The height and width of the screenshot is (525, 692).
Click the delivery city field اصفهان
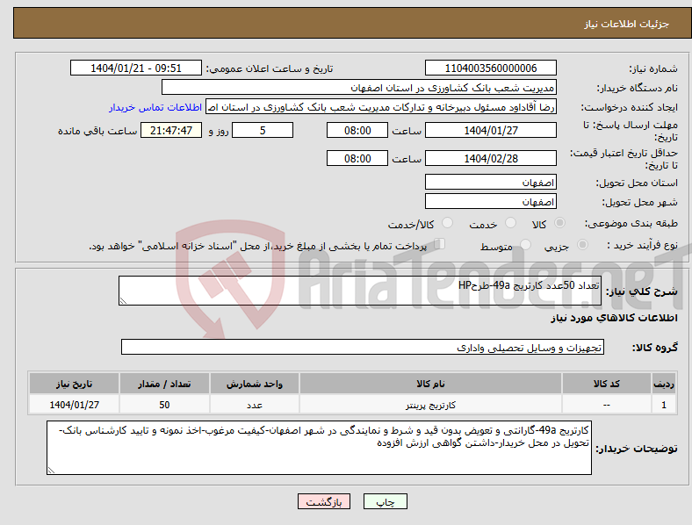point(490,201)
